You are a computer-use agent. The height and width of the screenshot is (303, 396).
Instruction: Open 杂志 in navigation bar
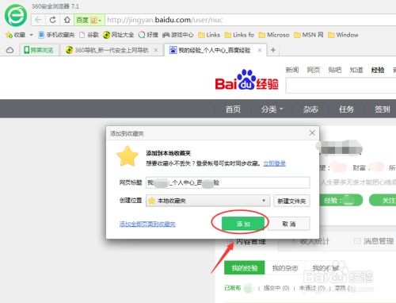tap(310, 109)
